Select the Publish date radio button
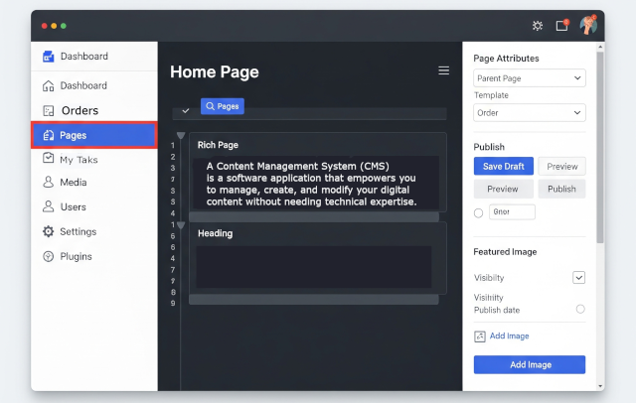This screenshot has width=636, height=403. click(580, 309)
